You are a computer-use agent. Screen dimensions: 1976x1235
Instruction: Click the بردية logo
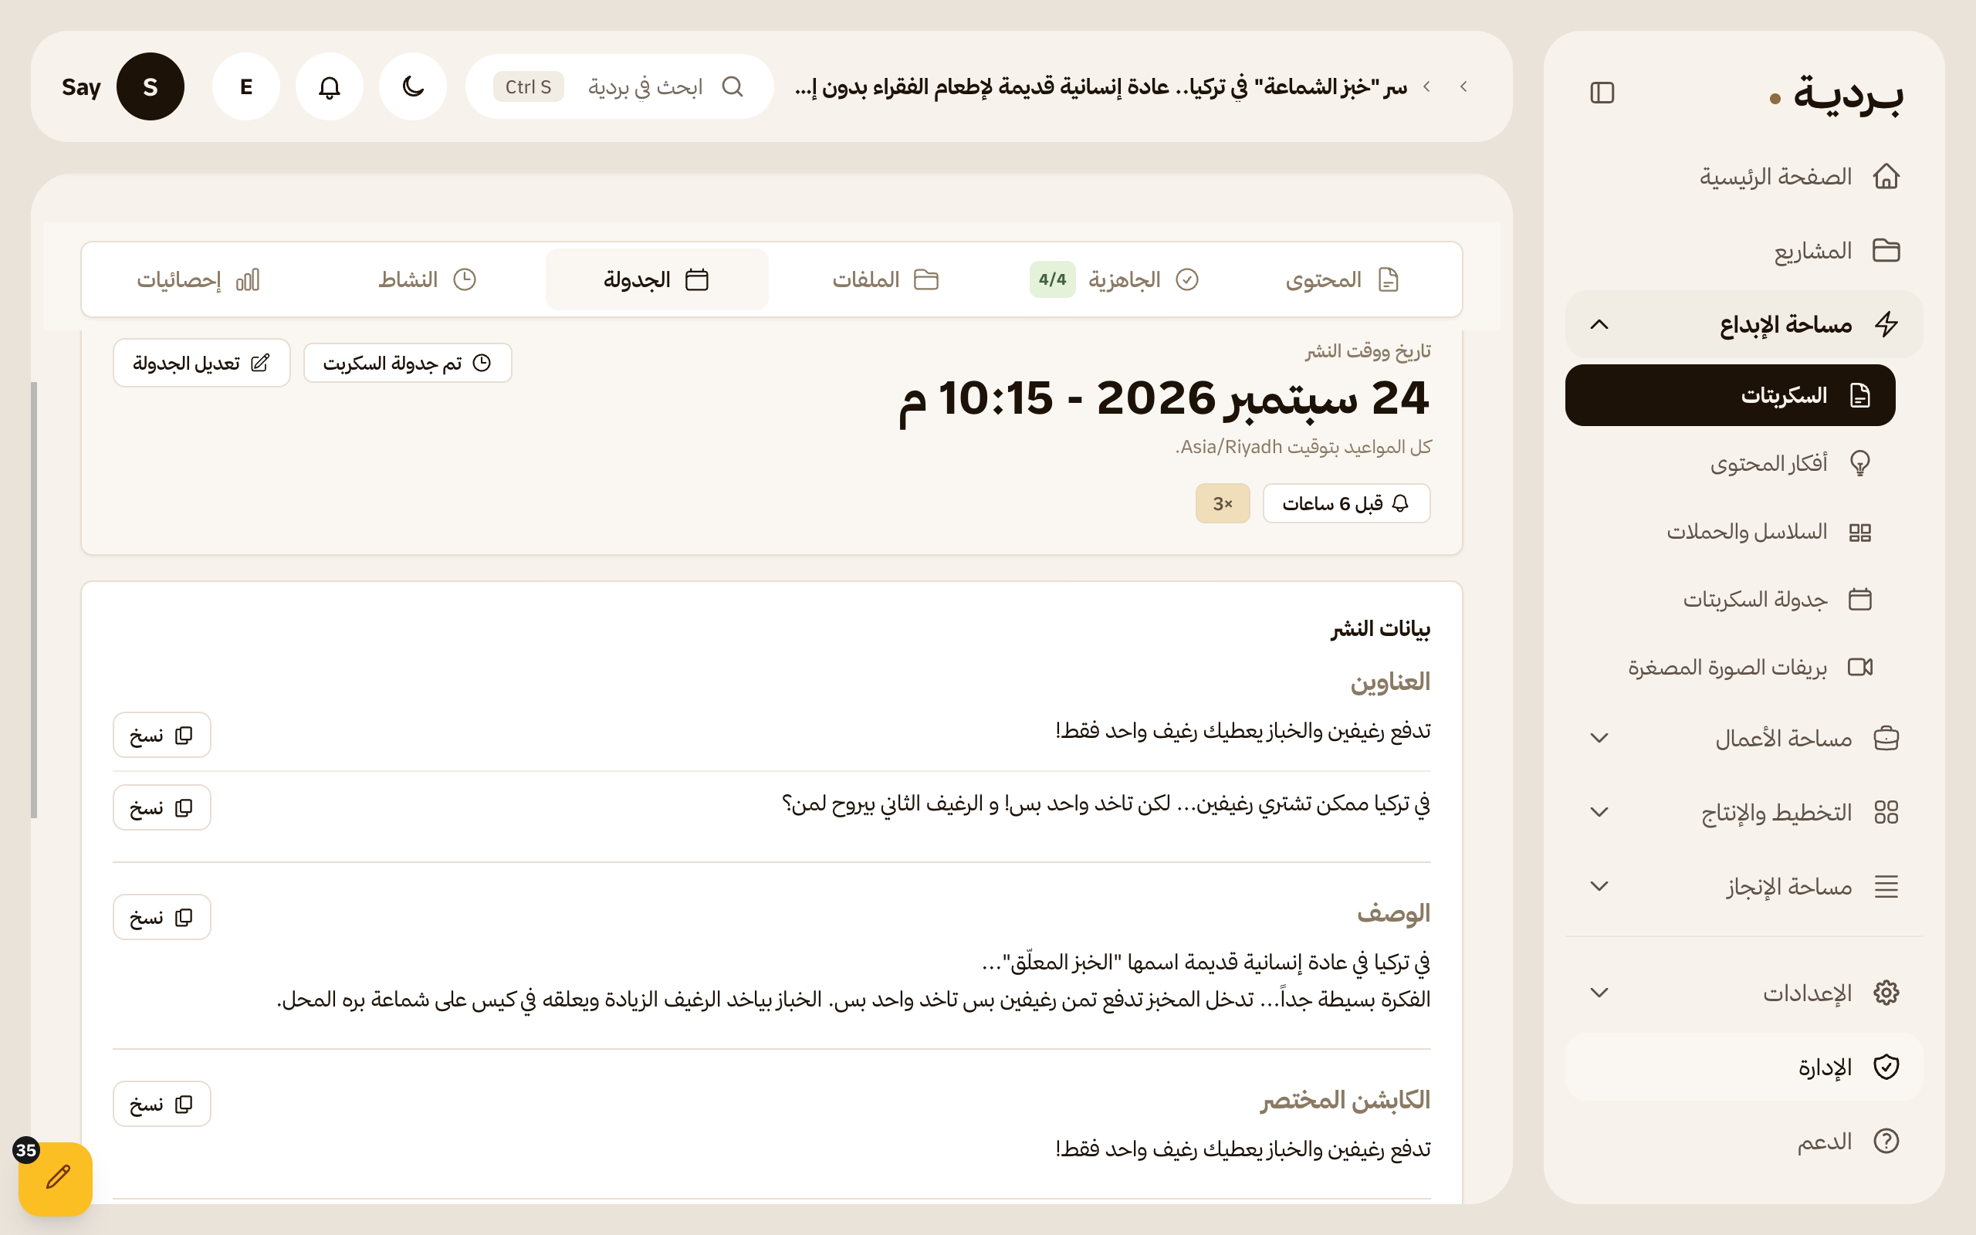[1835, 94]
